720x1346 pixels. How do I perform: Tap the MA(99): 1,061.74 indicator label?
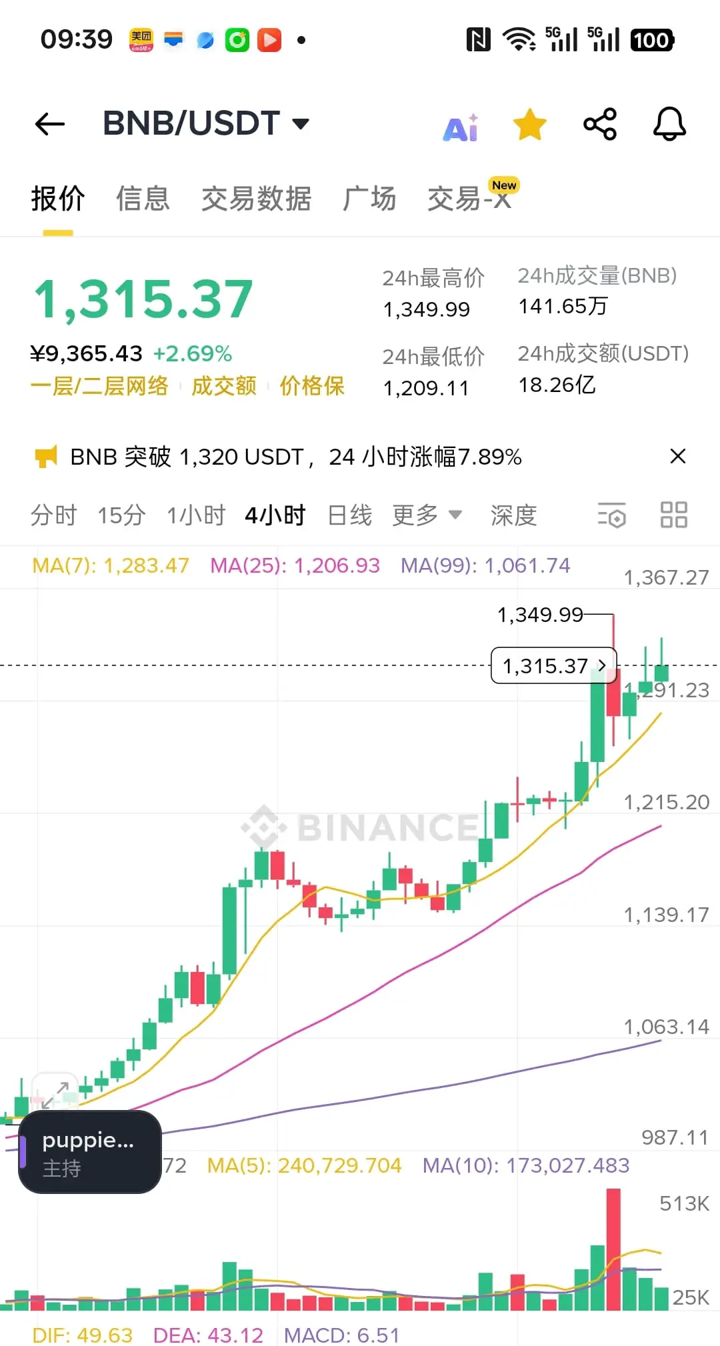(485, 566)
